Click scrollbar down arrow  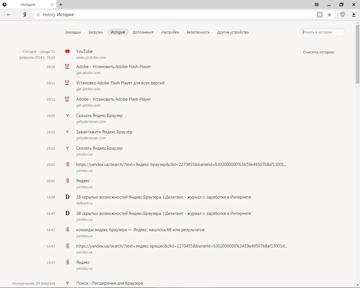[357, 285]
